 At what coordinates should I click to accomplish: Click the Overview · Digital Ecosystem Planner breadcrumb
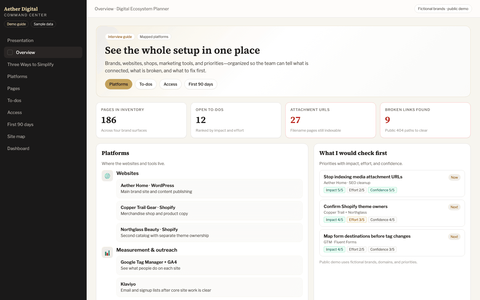point(132,9)
